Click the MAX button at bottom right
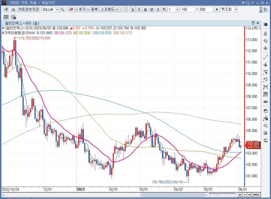The width and height of the screenshot is (271, 199). (256, 195)
